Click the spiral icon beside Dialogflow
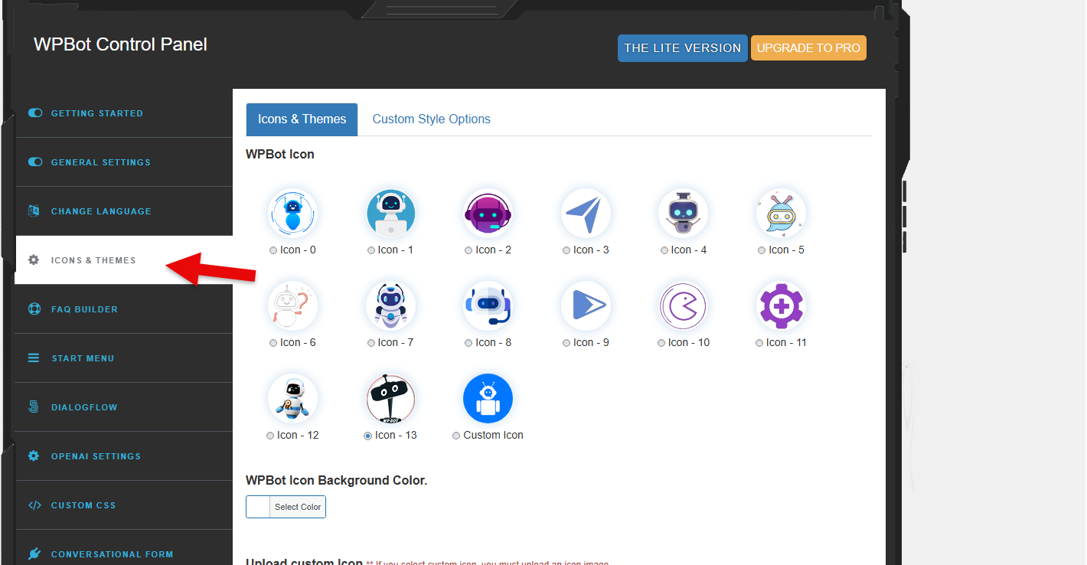This screenshot has width=1087, height=565. [x=34, y=407]
